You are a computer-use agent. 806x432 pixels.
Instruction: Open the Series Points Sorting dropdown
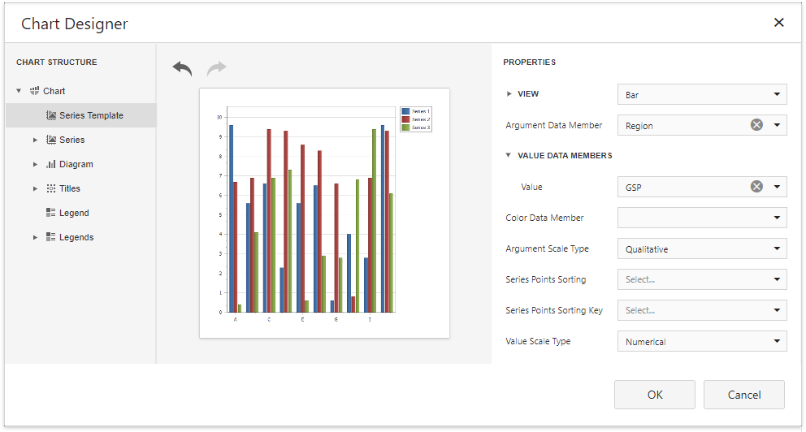pos(777,279)
